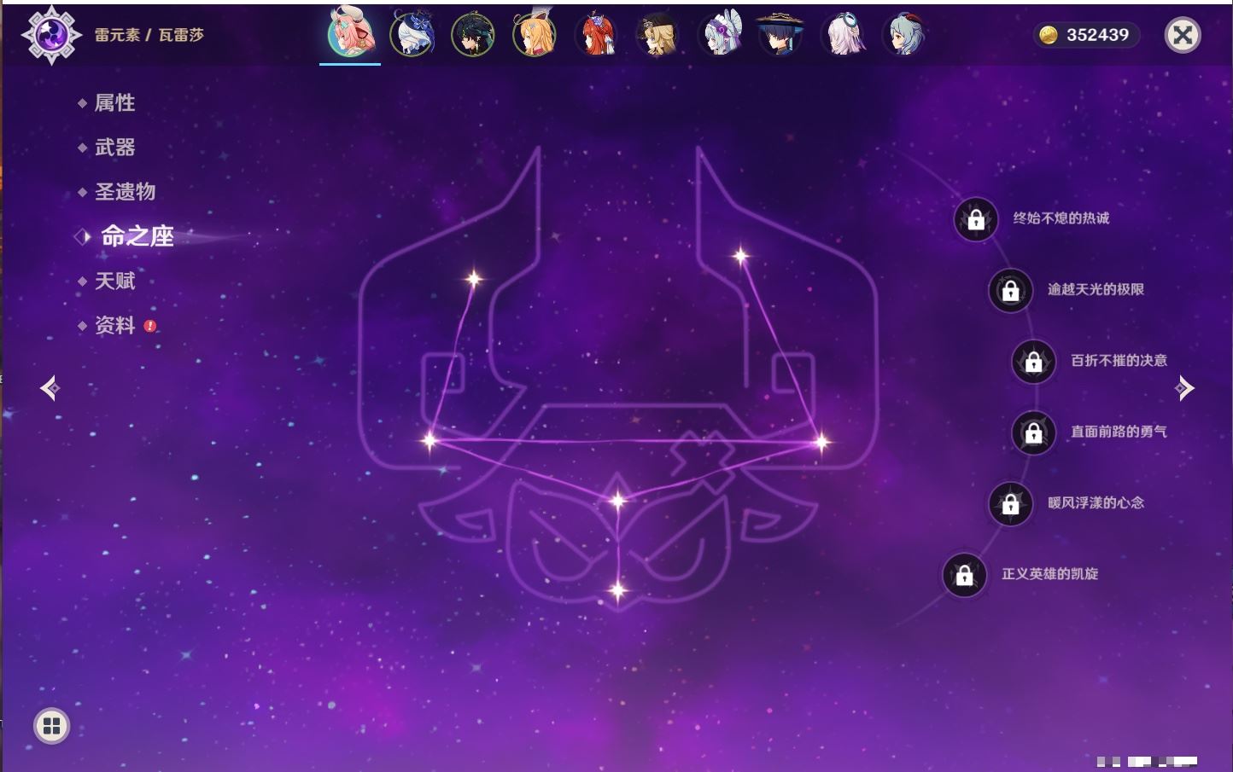
Task: Click the Electro element emblem icon
Action: (51, 35)
